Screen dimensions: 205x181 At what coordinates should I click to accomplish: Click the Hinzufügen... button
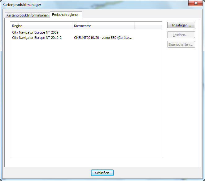coord(181,25)
